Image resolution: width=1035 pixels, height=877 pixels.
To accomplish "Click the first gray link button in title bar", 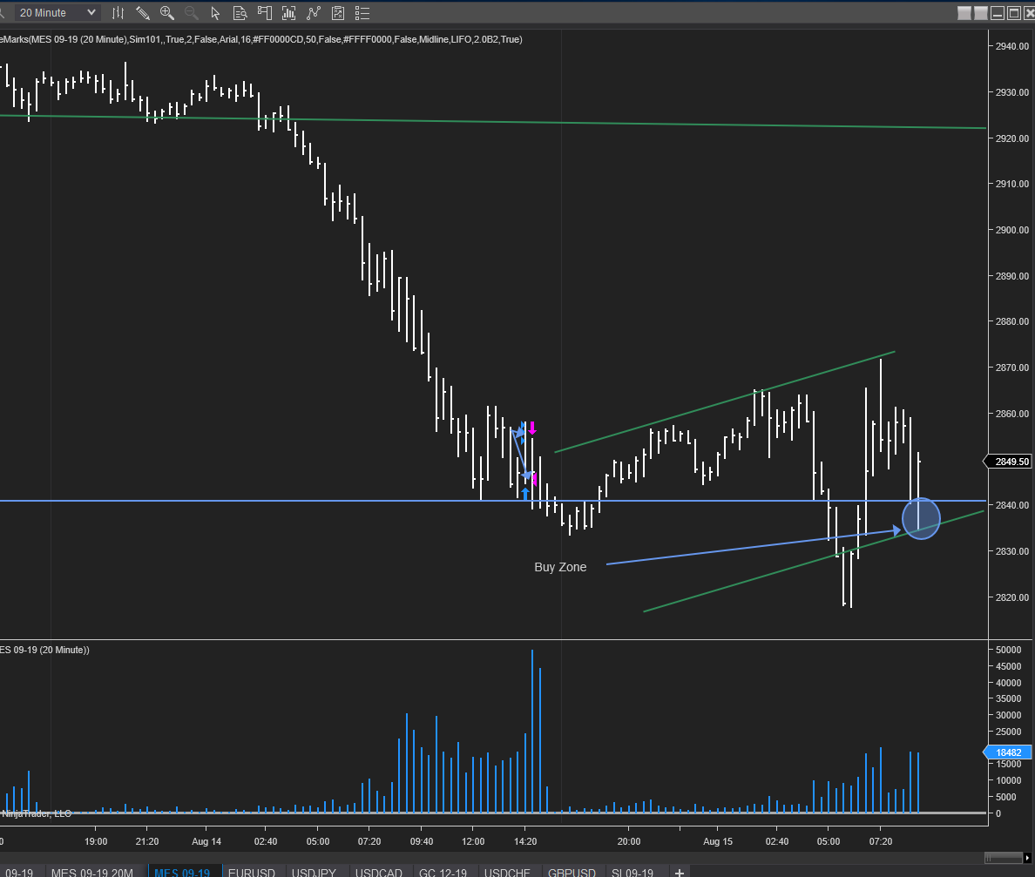I will (x=964, y=12).
